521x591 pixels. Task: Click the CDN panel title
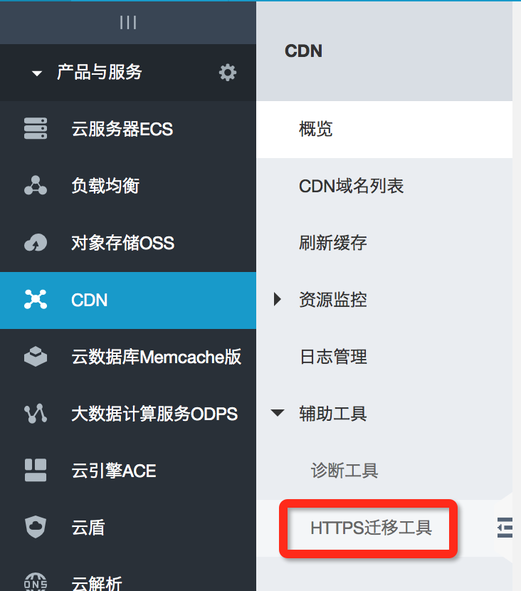coord(304,51)
